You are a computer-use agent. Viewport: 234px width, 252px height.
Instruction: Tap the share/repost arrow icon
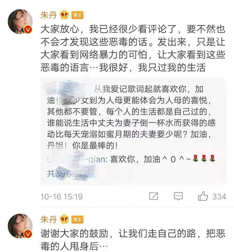(154, 196)
